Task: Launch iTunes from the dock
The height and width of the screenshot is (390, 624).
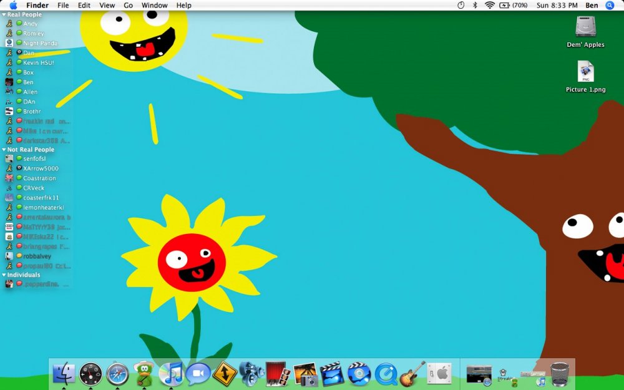Action: tap(171, 374)
